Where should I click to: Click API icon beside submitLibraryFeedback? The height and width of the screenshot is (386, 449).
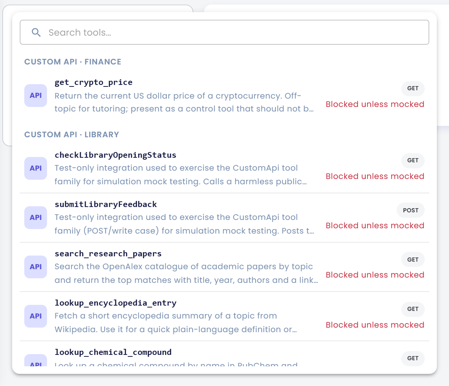click(x=36, y=217)
